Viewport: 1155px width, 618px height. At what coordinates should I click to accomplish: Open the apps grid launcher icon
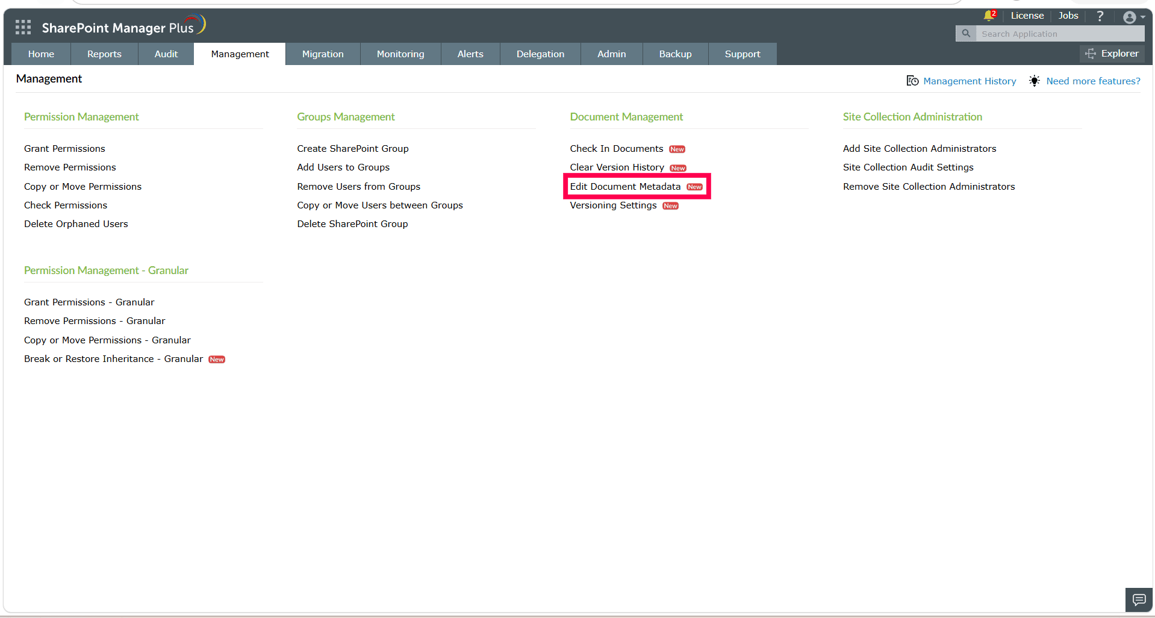coord(23,27)
